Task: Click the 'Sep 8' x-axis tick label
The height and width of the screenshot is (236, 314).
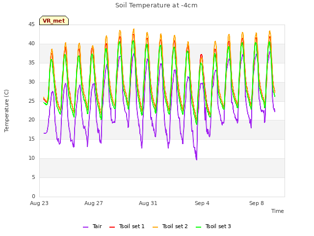Action: pos(257,203)
